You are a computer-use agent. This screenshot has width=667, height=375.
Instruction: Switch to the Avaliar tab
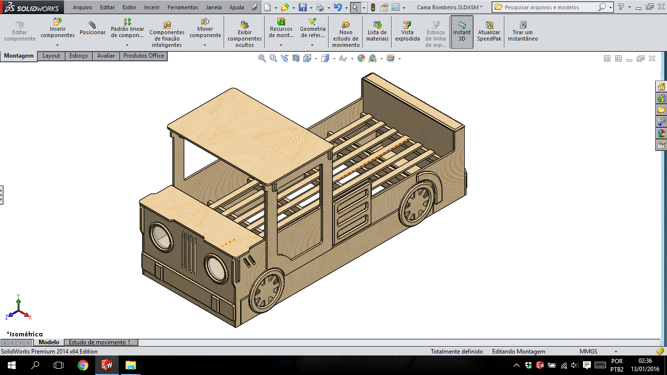coord(106,56)
